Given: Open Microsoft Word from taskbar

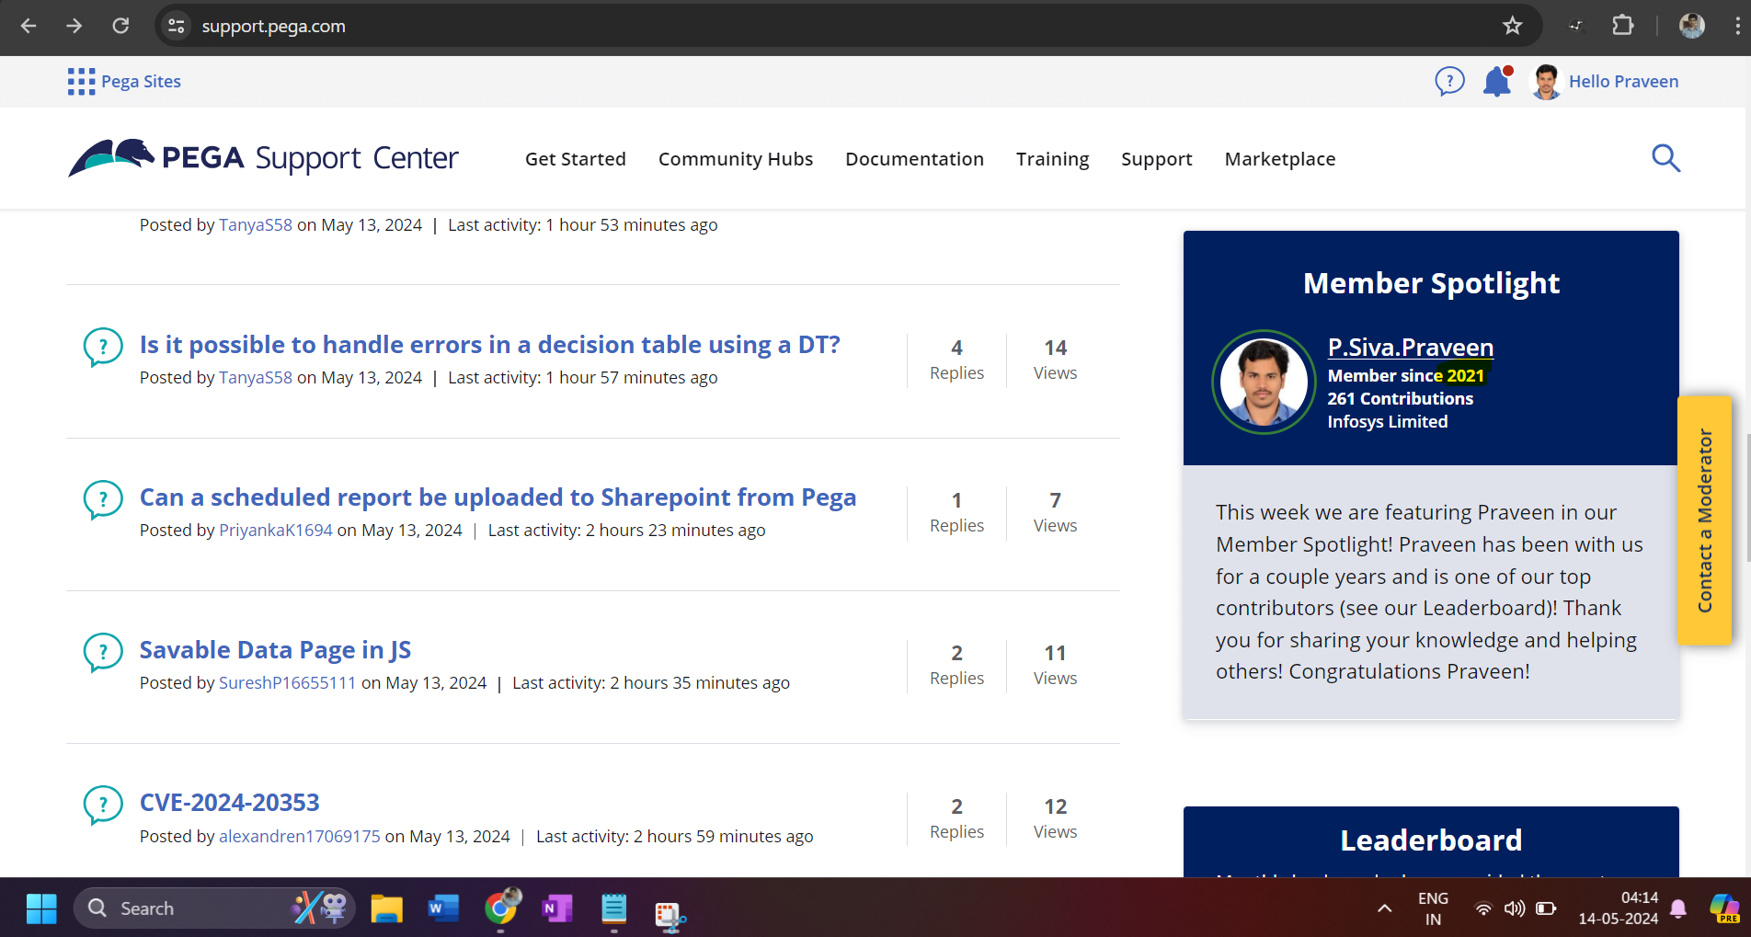Looking at the screenshot, I should [x=443, y=908].
